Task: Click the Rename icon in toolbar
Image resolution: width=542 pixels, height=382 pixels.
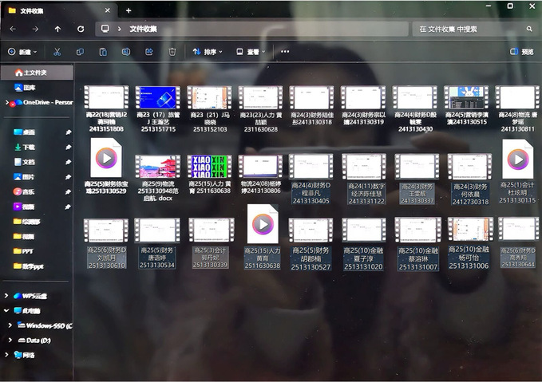Action: point(126,52)
